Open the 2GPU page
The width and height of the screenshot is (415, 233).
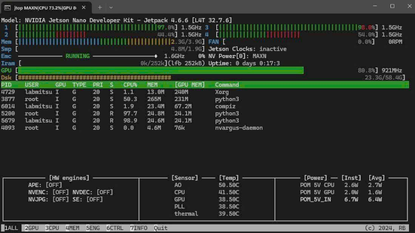click(32, 228)
